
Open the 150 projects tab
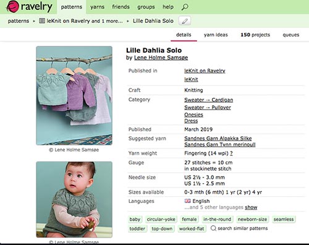[x=255, y=35]
